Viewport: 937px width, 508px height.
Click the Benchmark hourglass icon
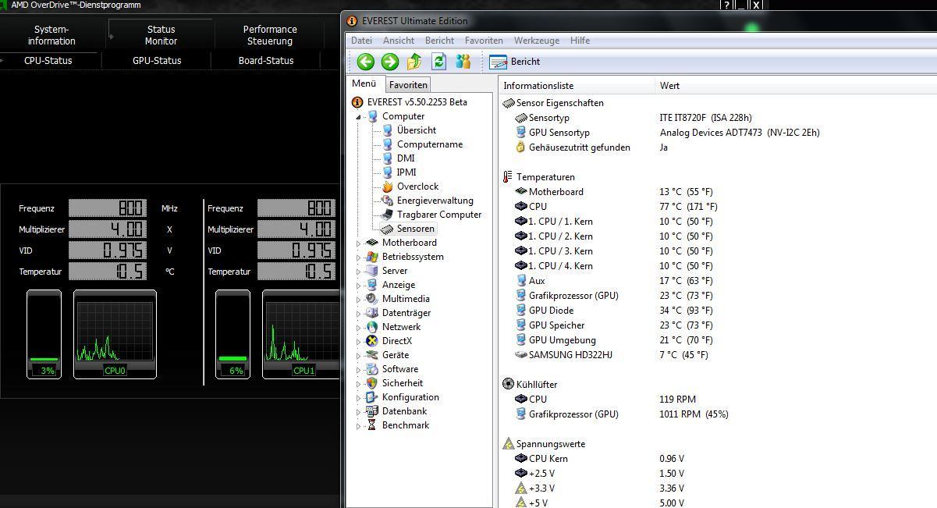point(372,425)
